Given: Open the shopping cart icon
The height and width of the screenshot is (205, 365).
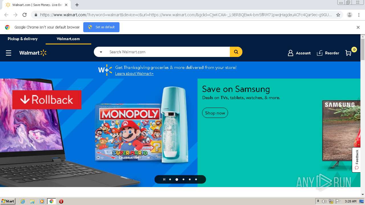Looking at the screenshot, I should [x=348, y=53].
